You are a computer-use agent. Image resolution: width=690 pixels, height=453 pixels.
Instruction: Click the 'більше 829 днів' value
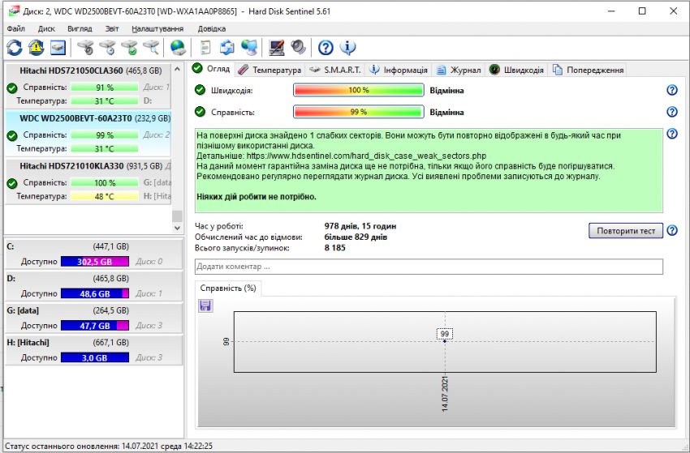pos(356,237)
